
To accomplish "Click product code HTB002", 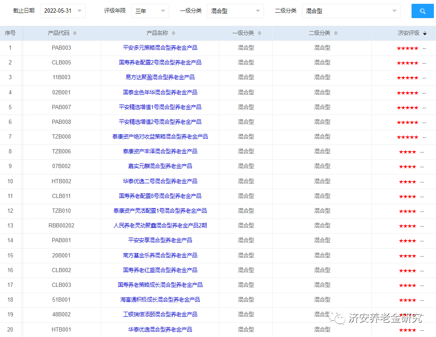I will tap(62, 181).
